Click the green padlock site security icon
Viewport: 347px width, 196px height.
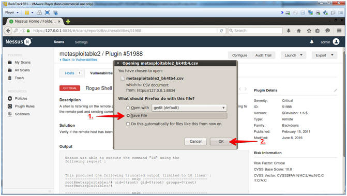click(x=28, y=31)
